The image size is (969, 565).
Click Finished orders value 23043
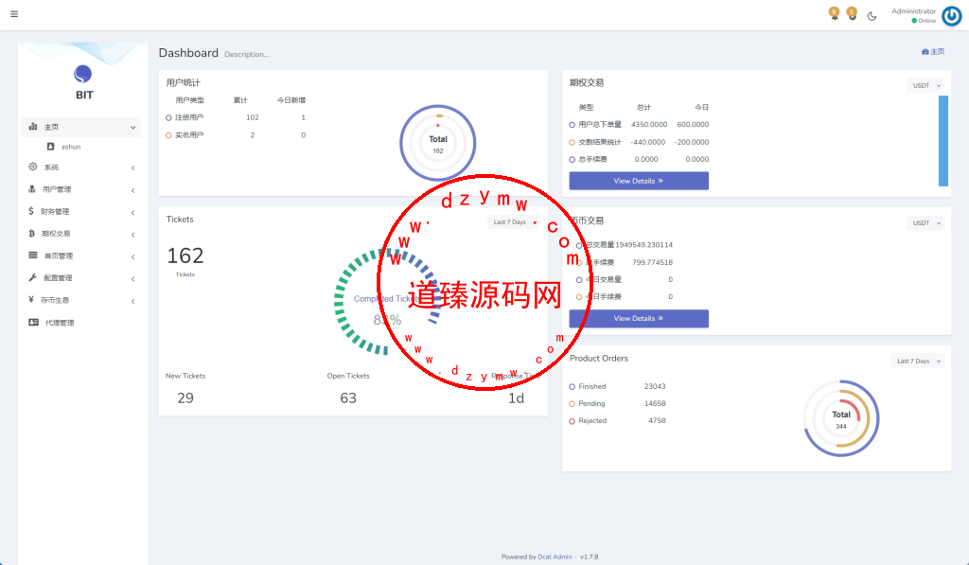click(655, 386)
